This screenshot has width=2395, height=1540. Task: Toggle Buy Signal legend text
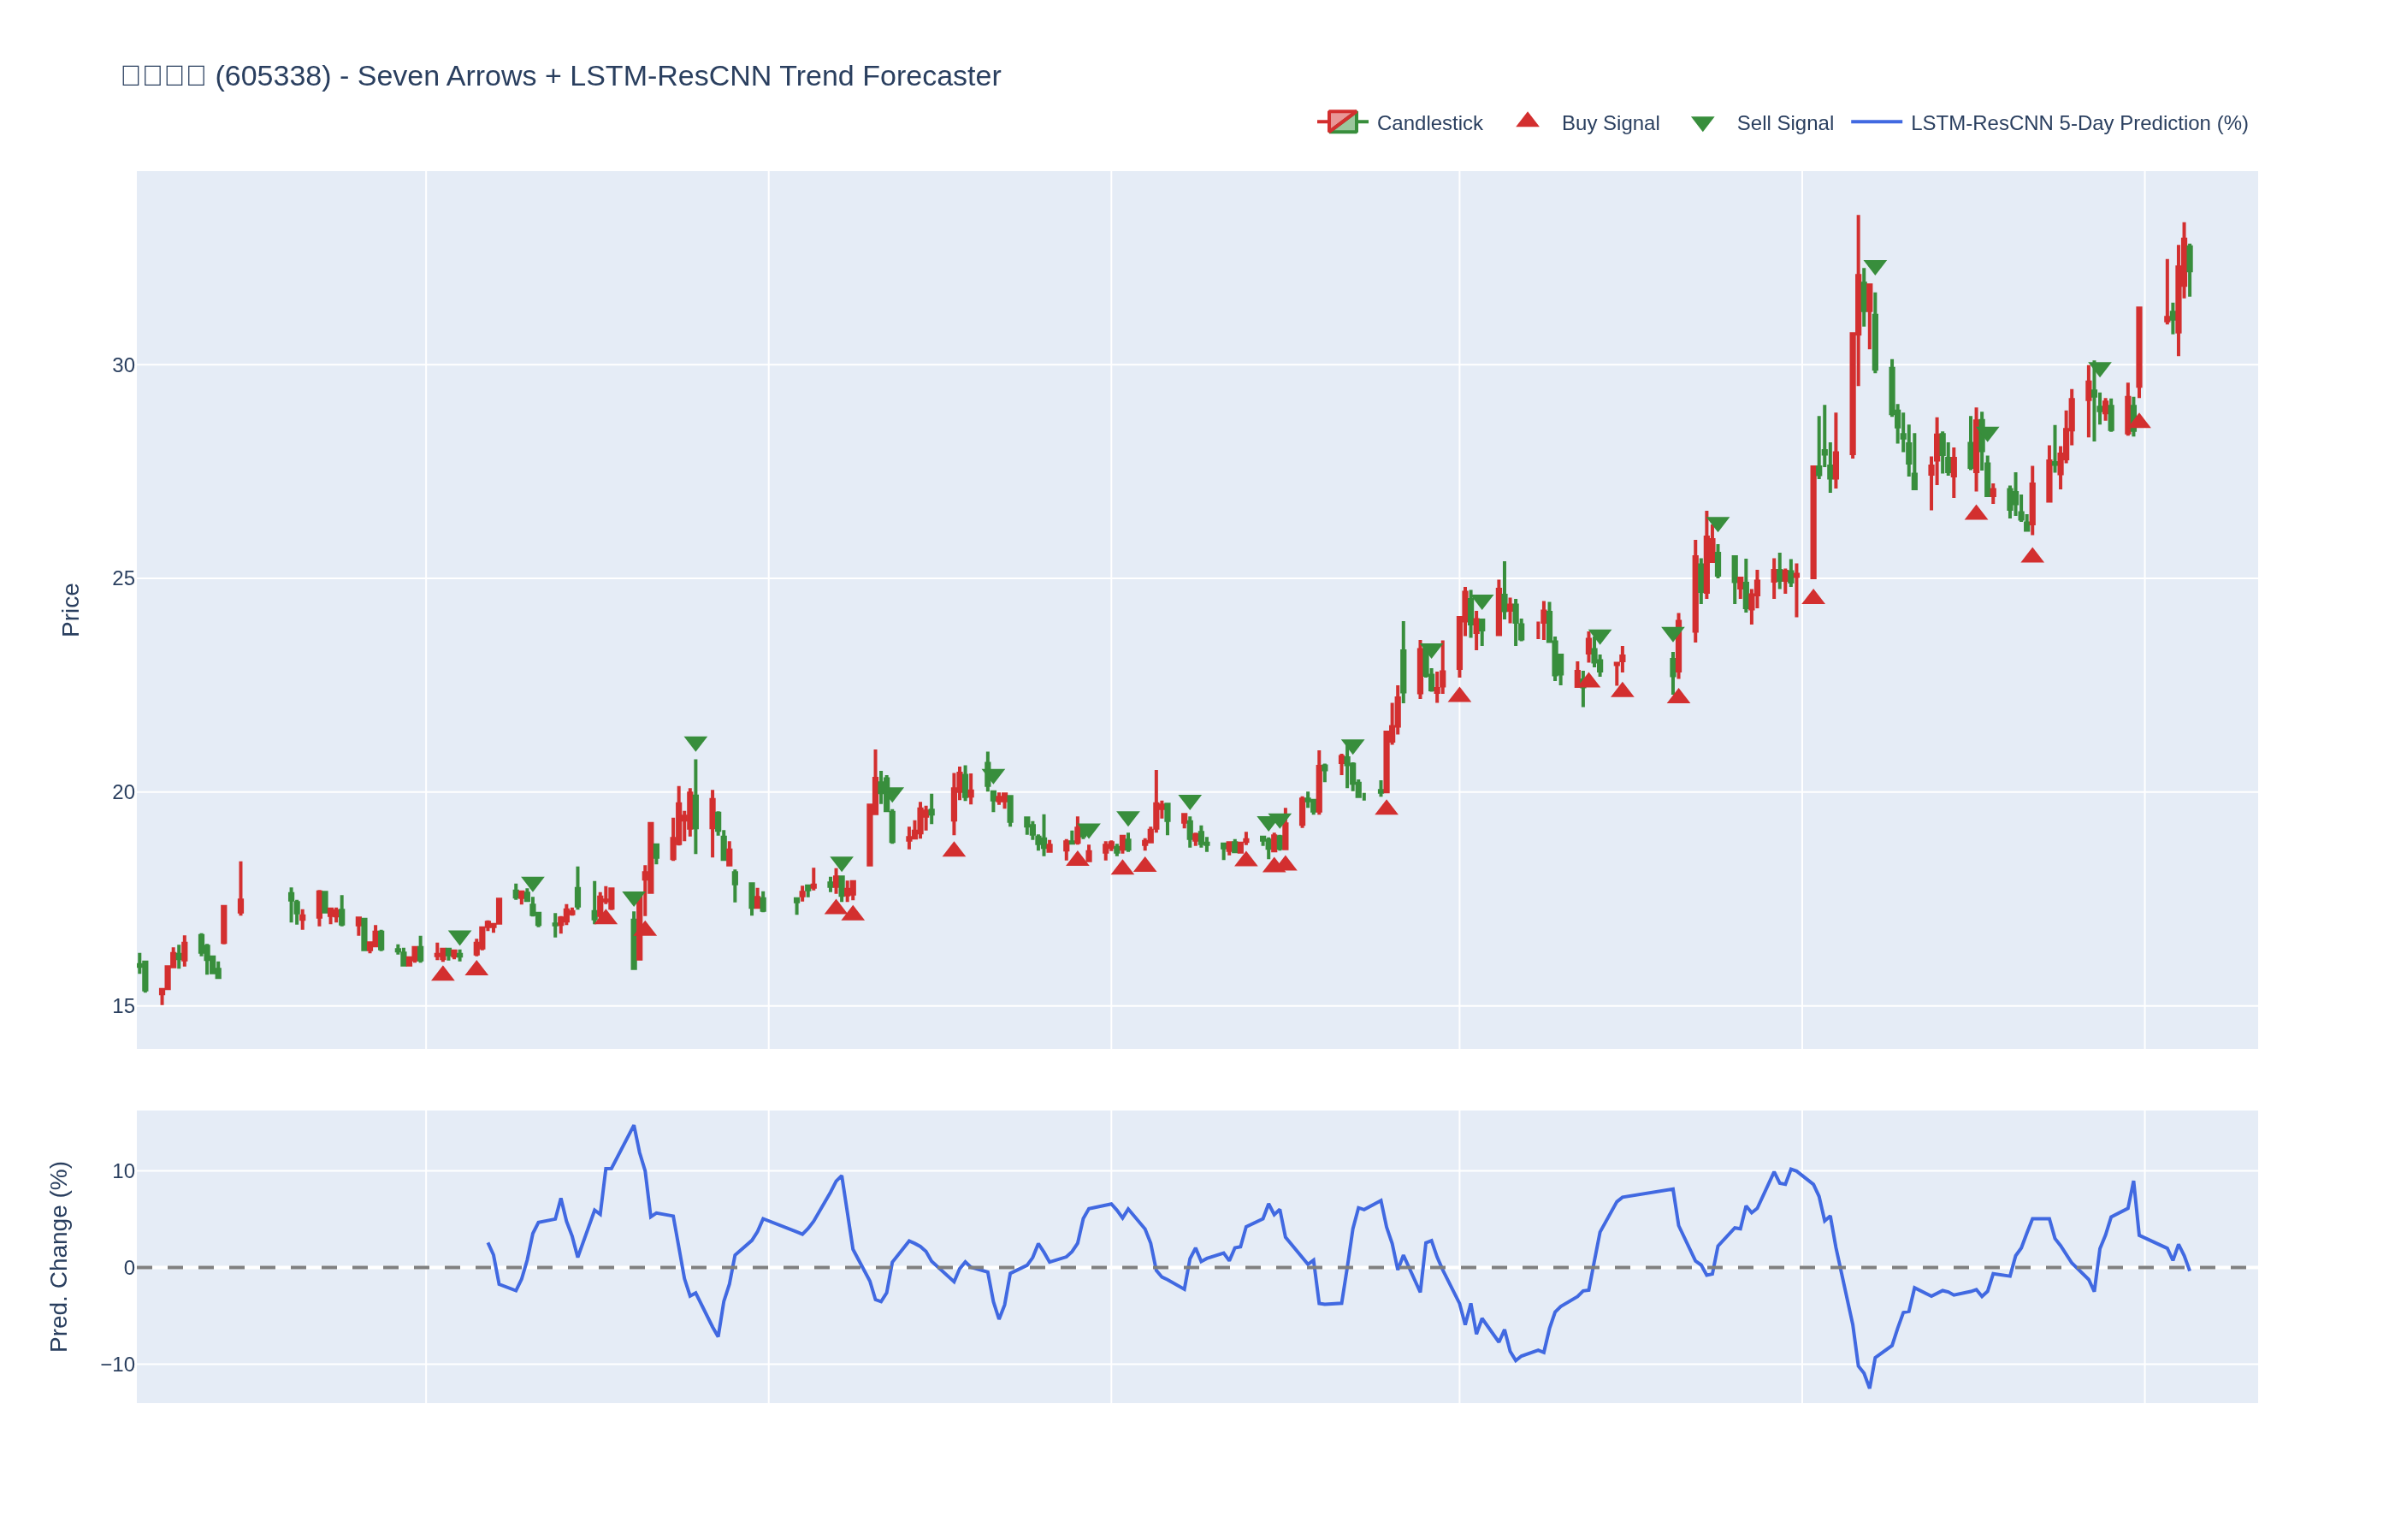1609,123
